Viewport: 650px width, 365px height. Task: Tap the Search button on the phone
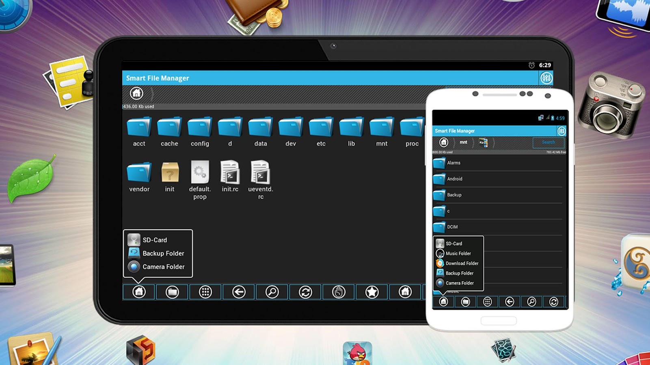click(548, 142)
